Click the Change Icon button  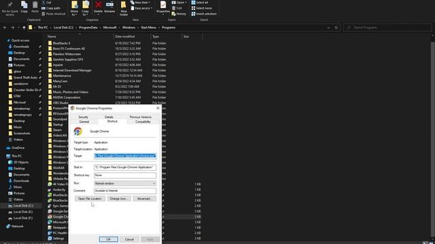pos(119,199)
